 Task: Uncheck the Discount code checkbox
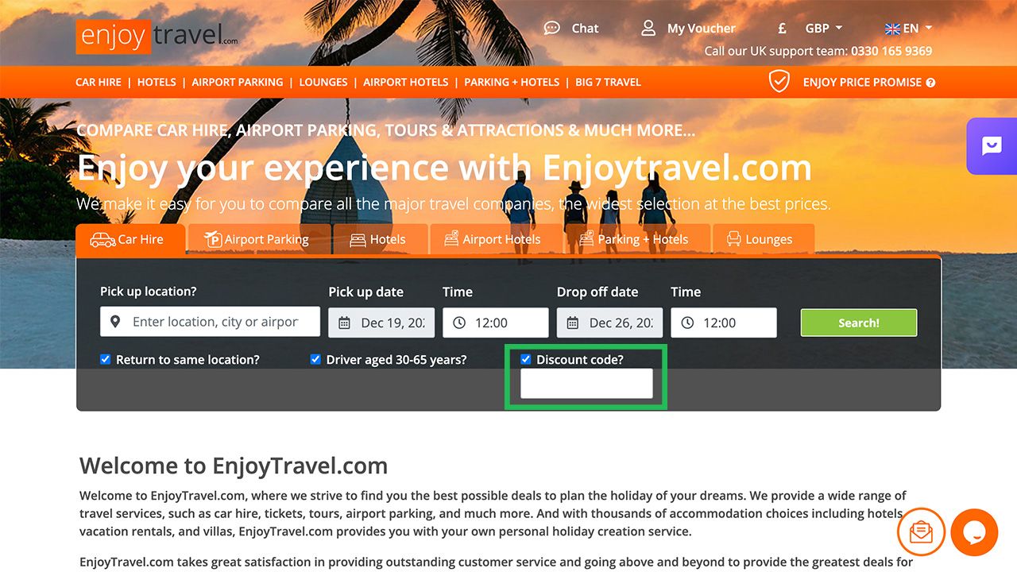coord(525,359)
